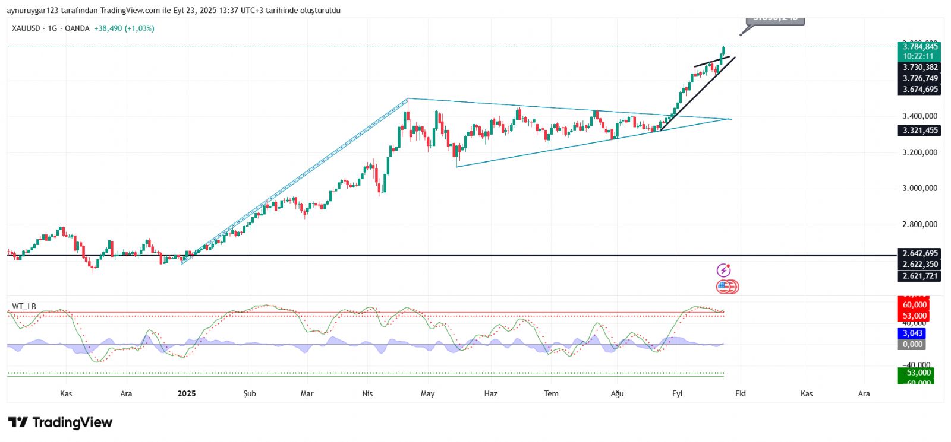Screen dimensions: 951x442
Task: Click the XAUUSD symbol name in legend
Action: (26, 28)
